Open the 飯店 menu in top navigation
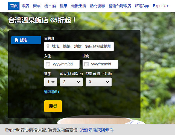 [x=25, y=6]
